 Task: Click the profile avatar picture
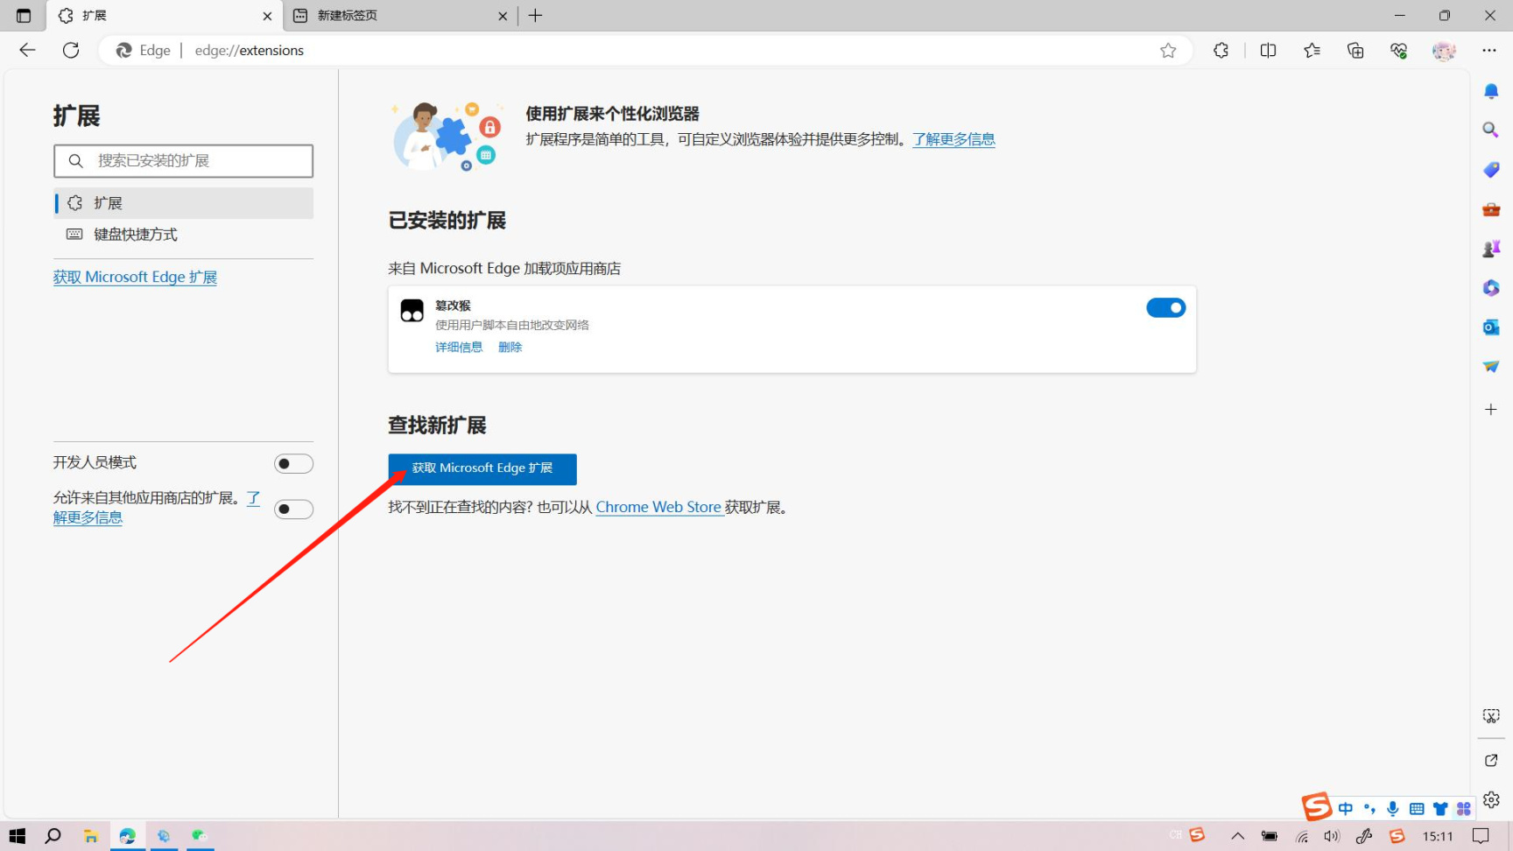pos(1444,51)
